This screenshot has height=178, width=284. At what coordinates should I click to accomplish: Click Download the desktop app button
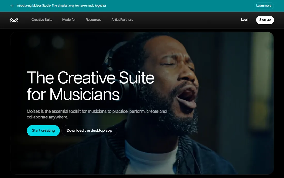[x=89, y=131]
